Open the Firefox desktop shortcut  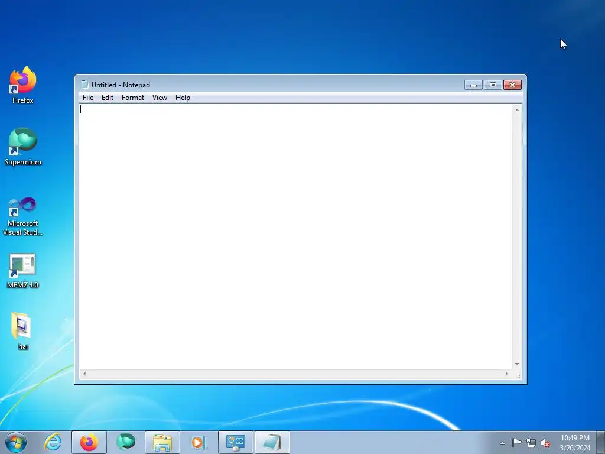tap(23, 85)
